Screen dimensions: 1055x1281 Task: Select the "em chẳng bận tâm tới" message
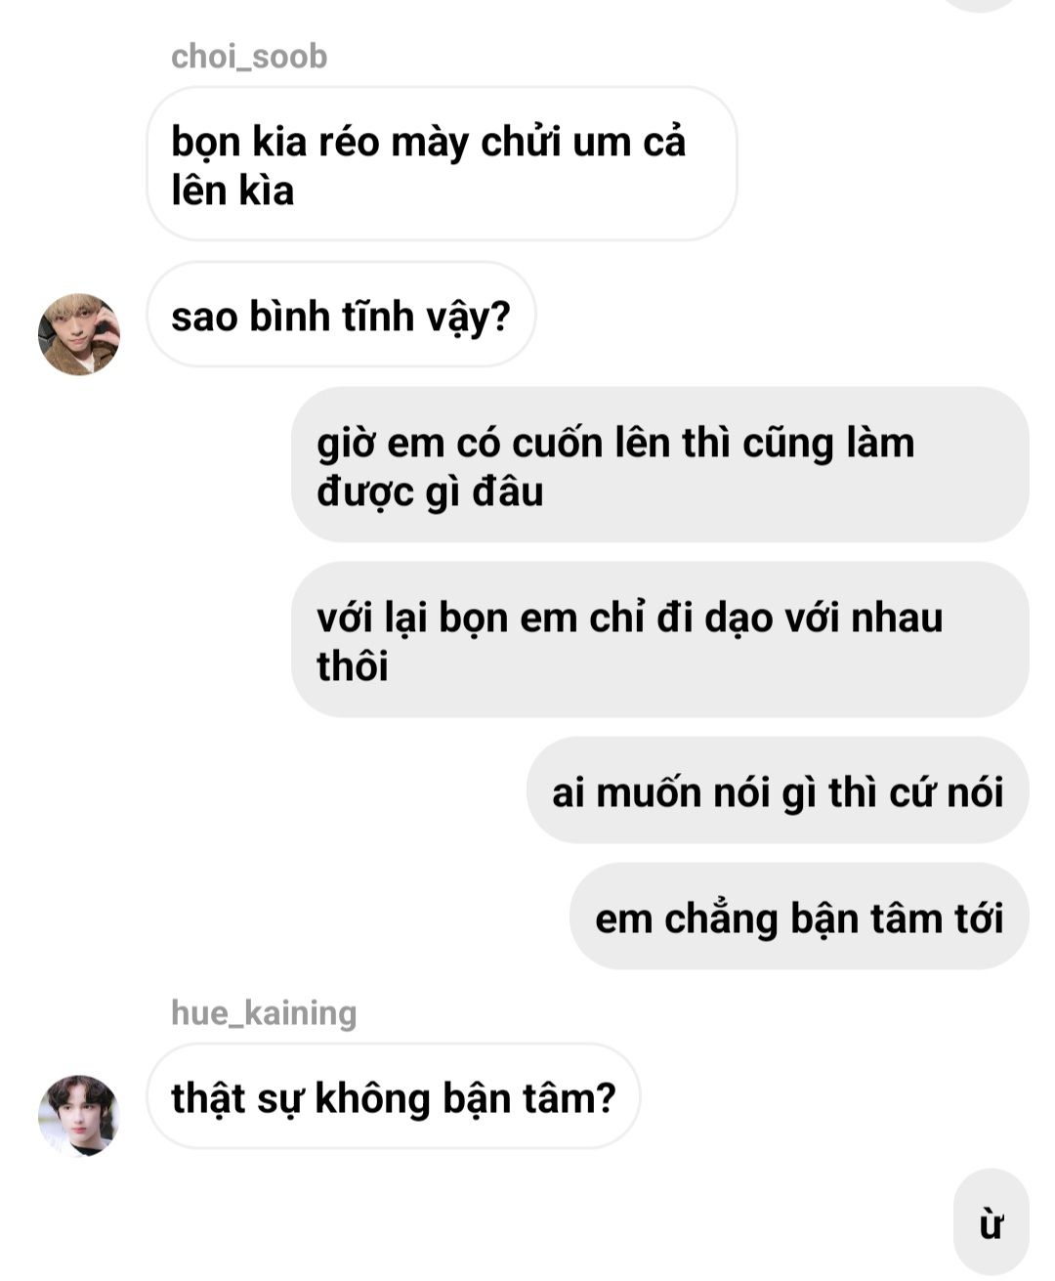click(799, 917)
